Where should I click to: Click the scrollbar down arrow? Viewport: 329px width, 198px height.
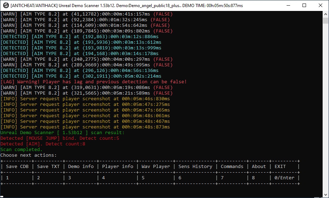pos(325,194)
